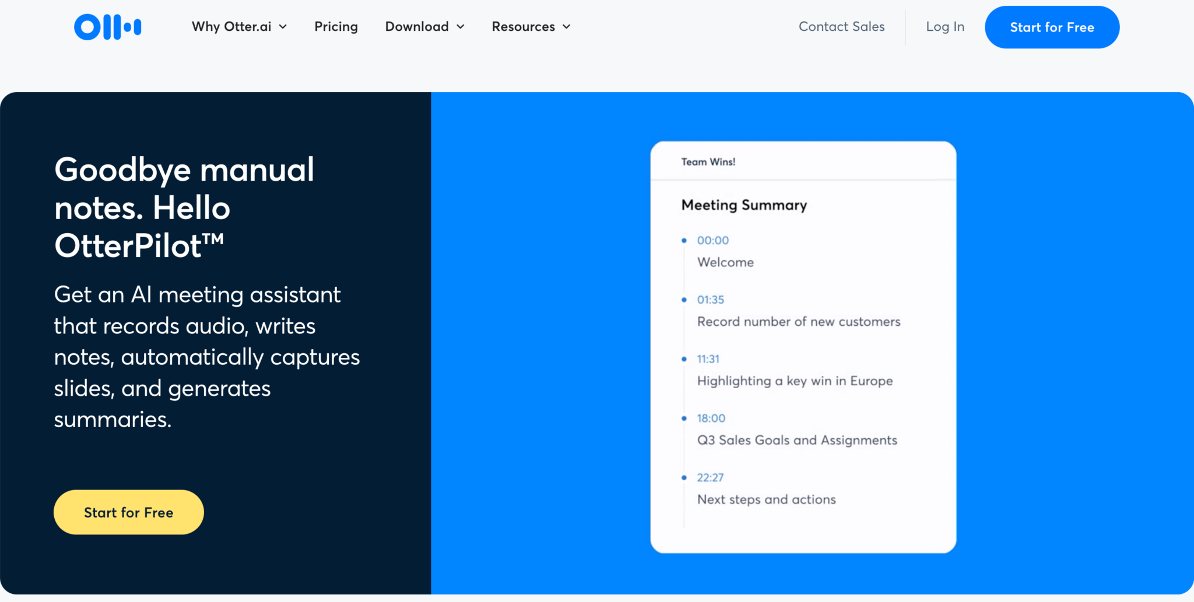The height and width of the screenshot is (602, 1194).
Task: Select Pricing in the navigation bar
Action: pos(336,26)
